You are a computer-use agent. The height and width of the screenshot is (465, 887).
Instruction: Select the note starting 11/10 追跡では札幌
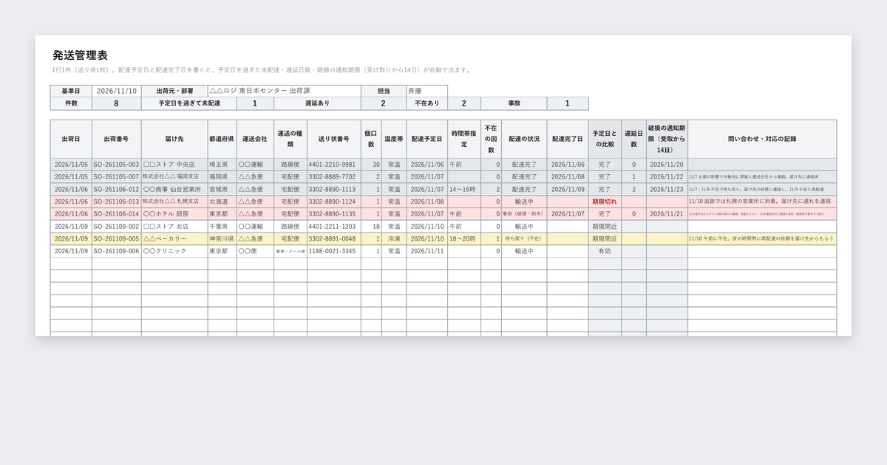[x=761, y=201]
